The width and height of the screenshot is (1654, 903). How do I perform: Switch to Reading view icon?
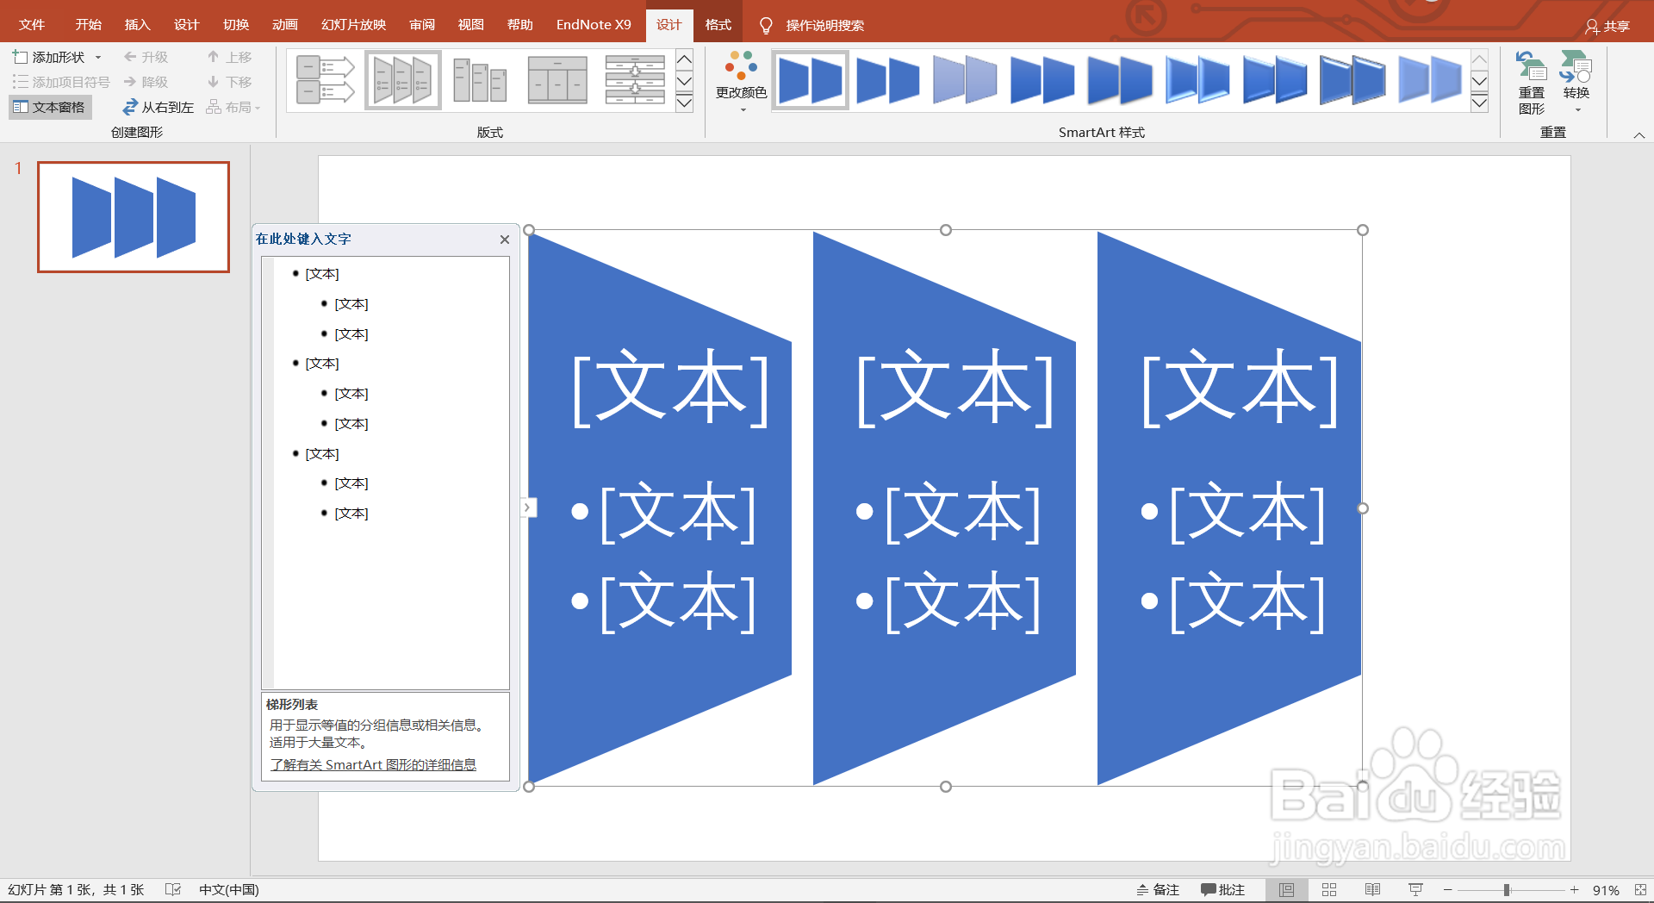tap(1372, 890)
